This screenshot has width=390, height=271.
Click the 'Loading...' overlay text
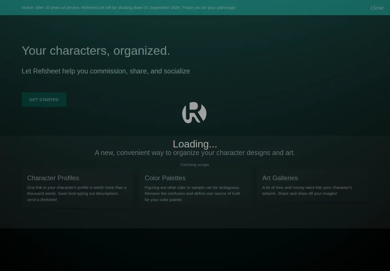pyautogui.click(x=195, y=144)
